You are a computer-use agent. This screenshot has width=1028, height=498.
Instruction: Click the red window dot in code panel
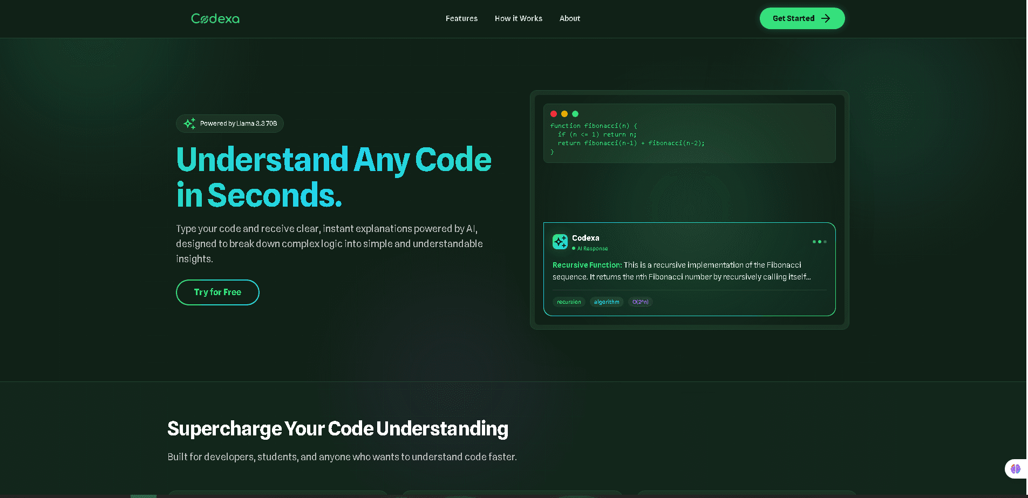click(554, 114)
